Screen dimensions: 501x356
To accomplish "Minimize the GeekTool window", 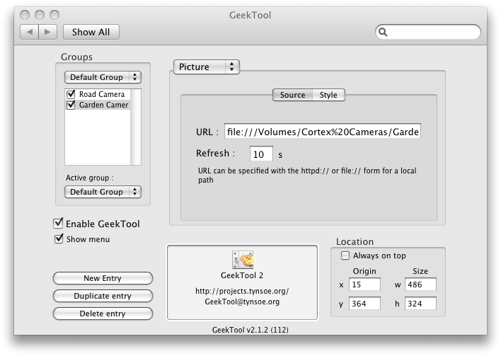I will pyautogui.click(x=40, y=15).
